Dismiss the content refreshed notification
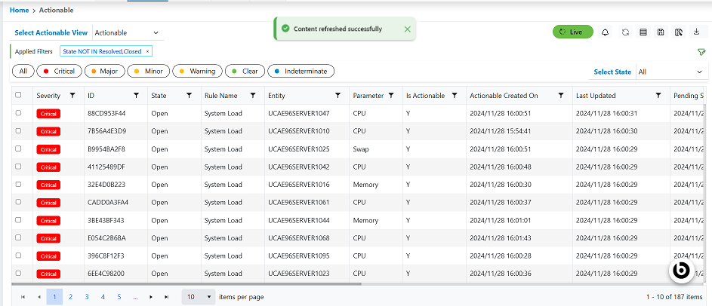712x306 pixels. [408, 29]
